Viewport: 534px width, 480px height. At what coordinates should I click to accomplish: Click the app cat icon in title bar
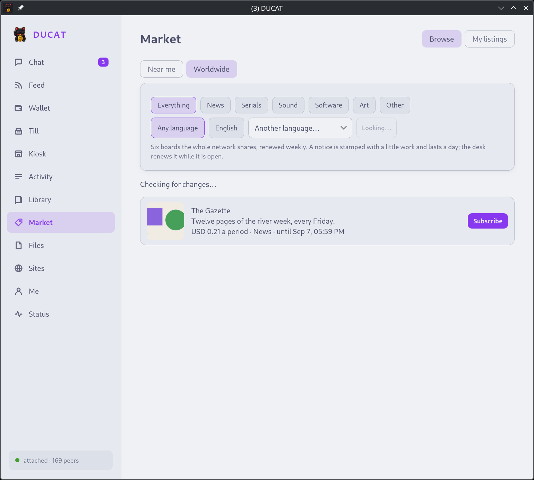point(8,8)
